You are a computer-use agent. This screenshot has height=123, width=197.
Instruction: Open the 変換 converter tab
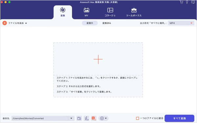tap(63, 12)
